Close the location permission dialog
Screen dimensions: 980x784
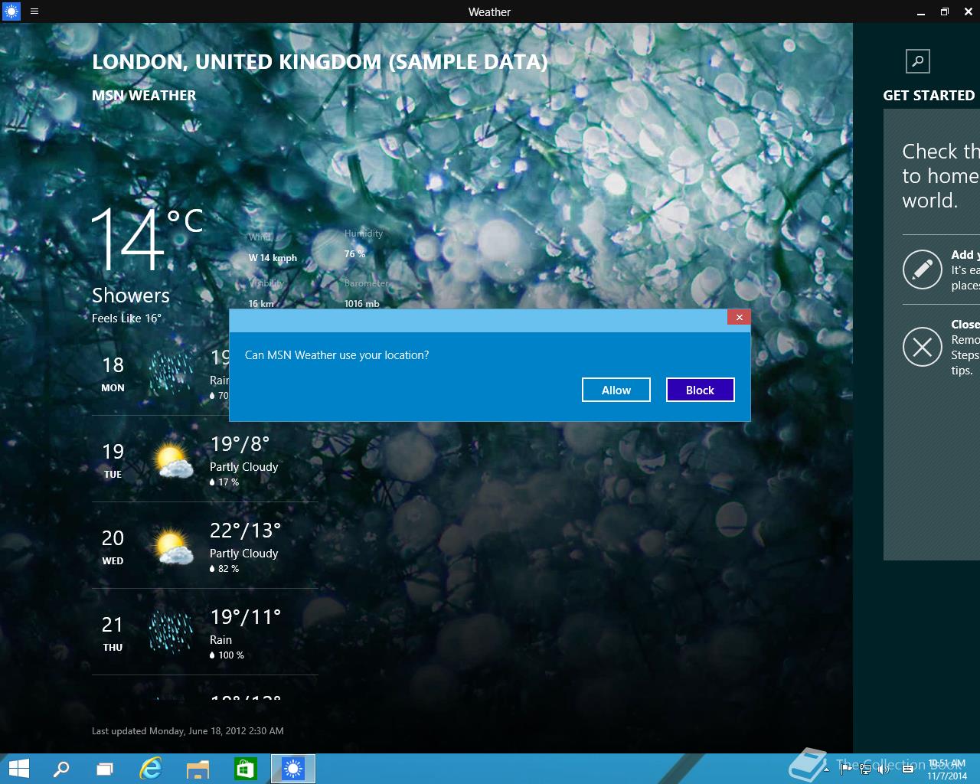[x=739, y=317]
